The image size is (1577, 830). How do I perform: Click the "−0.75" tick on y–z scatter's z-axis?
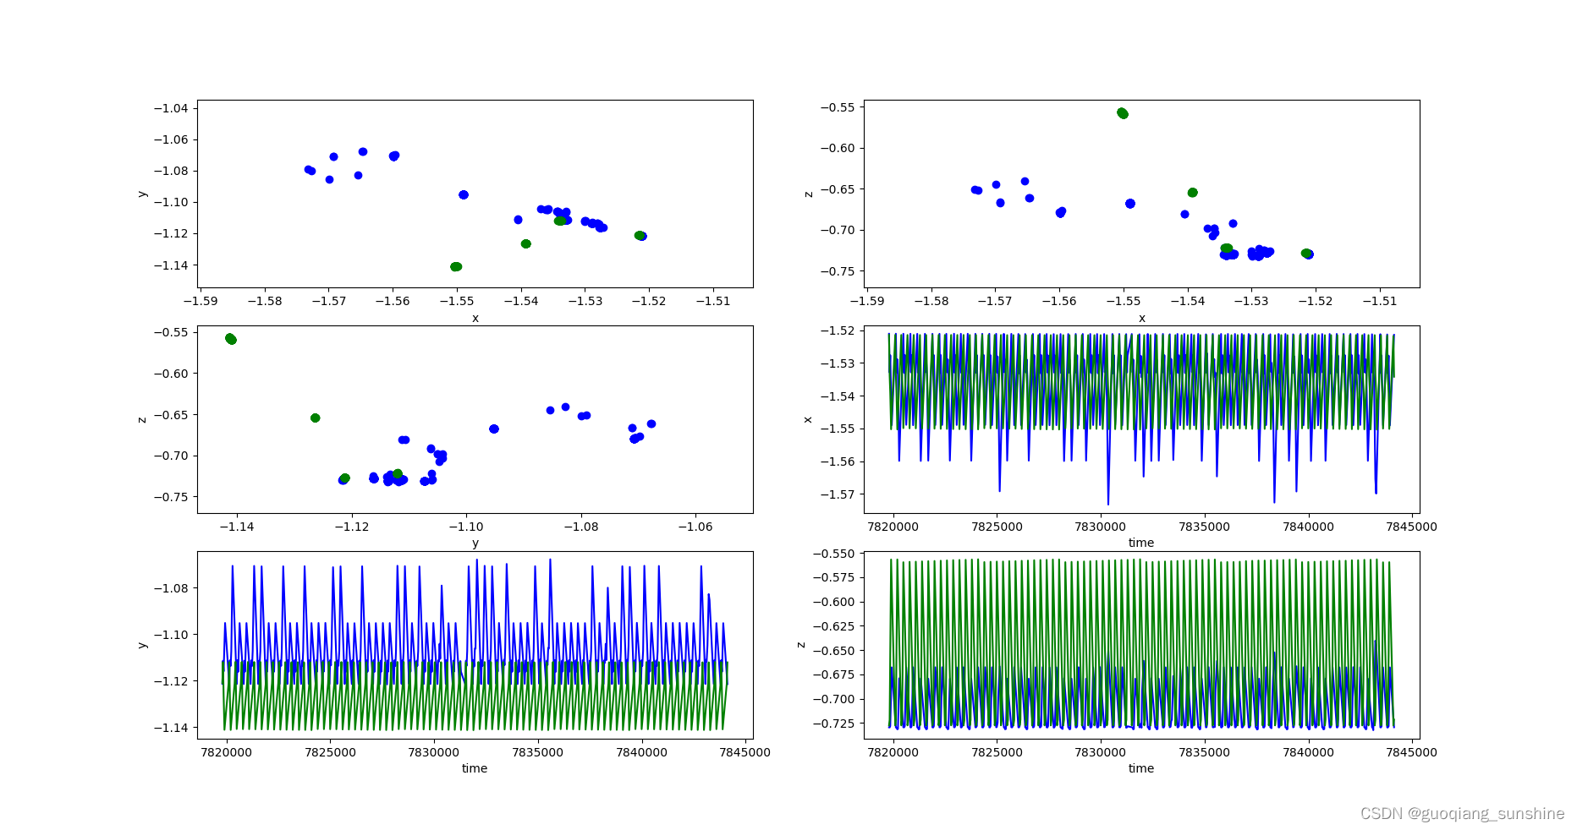(x=170, y=497)
